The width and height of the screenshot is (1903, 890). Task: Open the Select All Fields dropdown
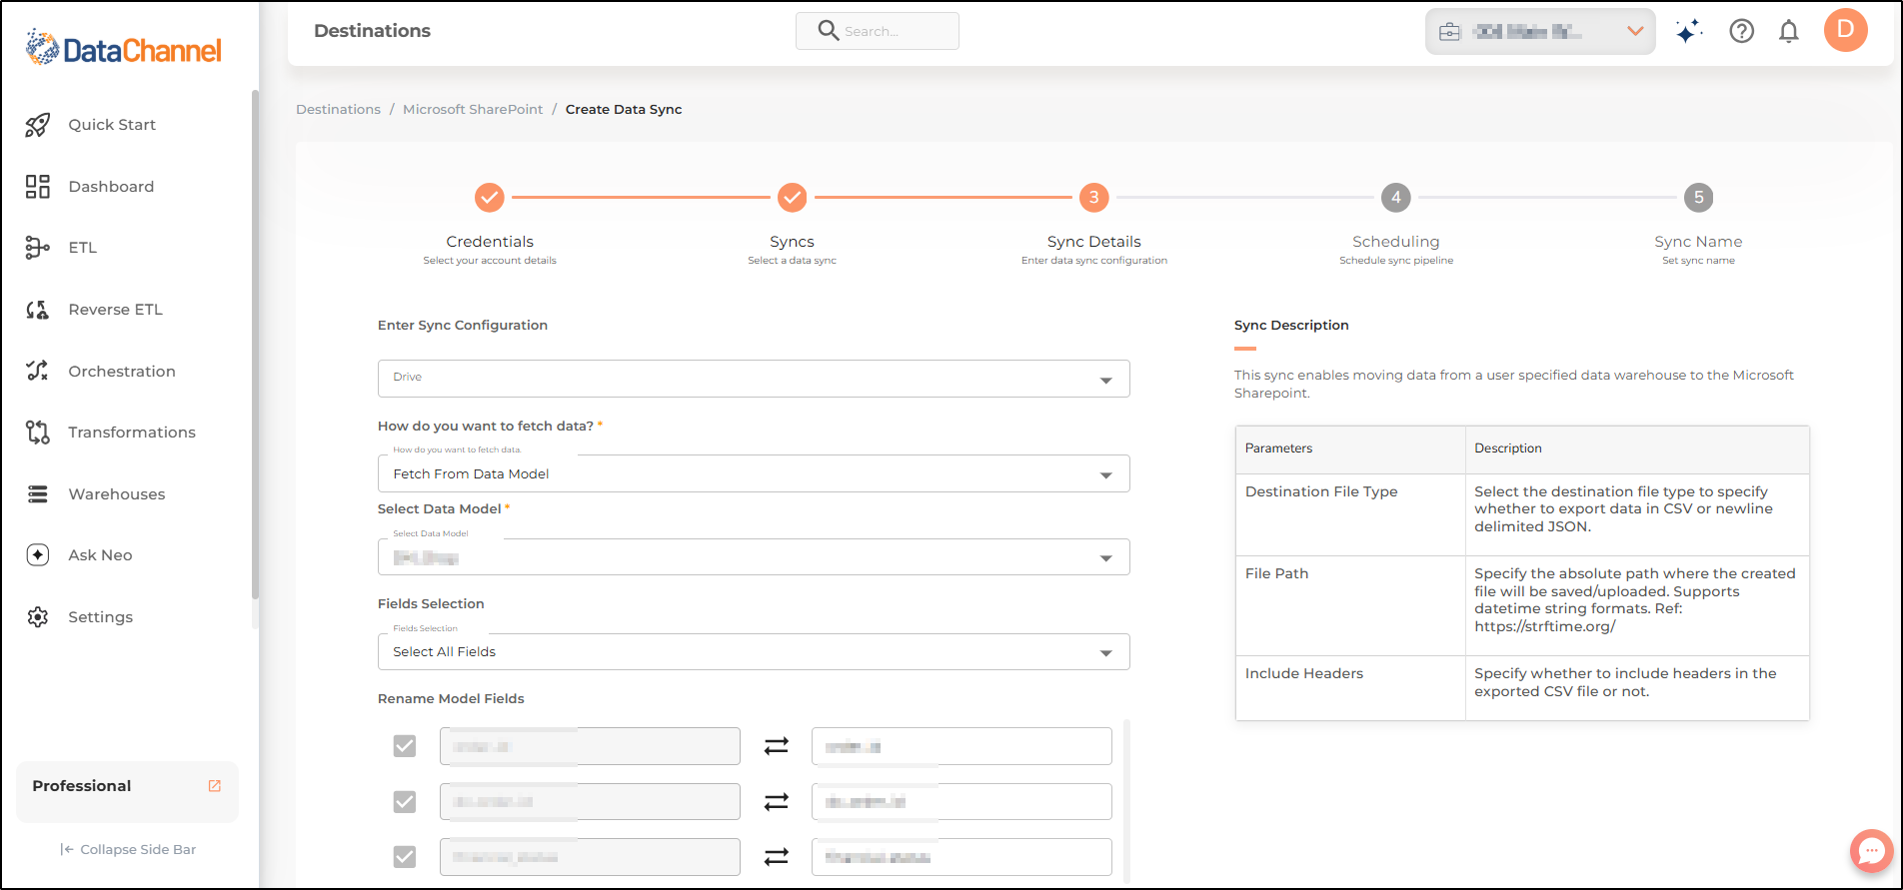click(754, 652)
